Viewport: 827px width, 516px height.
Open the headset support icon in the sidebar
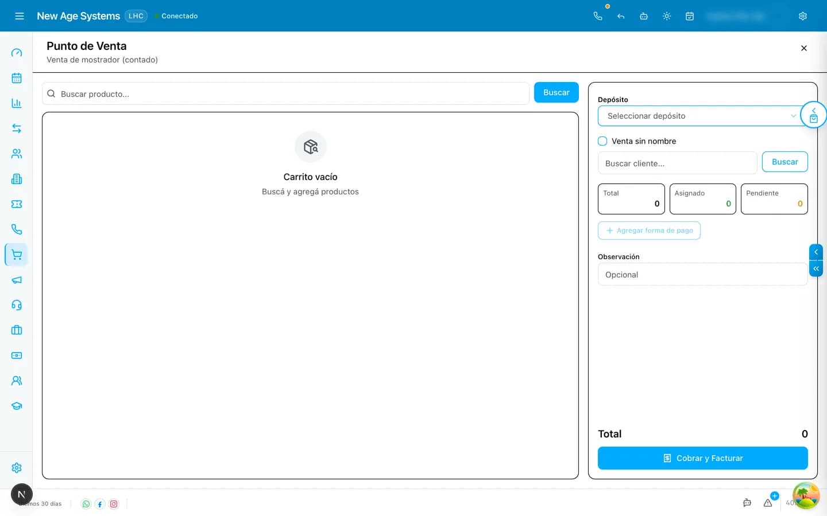[x=17, y=305]
